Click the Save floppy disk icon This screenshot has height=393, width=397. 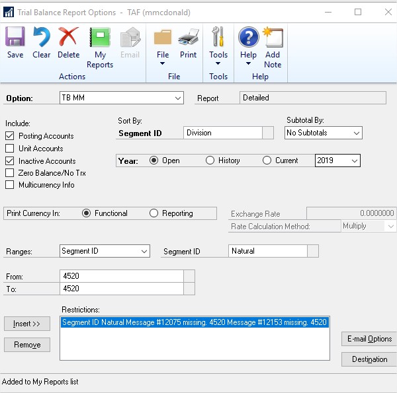coord(15,36)
